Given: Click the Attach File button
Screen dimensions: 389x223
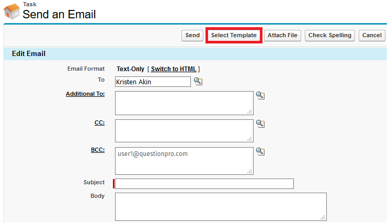Looking at the screenshot, I should coord(282,35).
